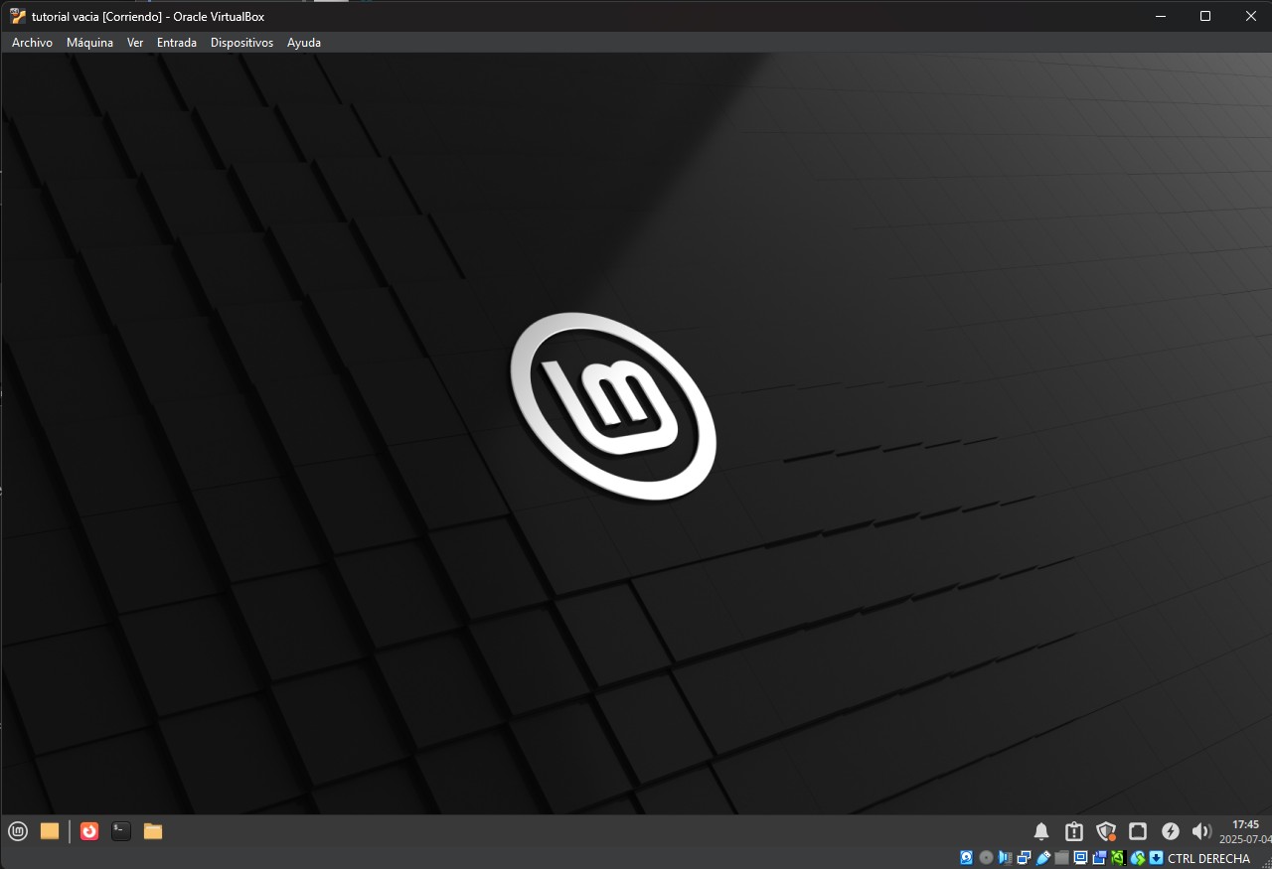Click the VirtualBox shared folders status icon
Image resolution: width=1272 pixels, height=869 pixels.
coord(1061,857)
